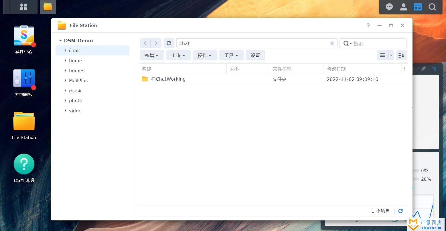Open the user account options icon

[x=403, y=7]
